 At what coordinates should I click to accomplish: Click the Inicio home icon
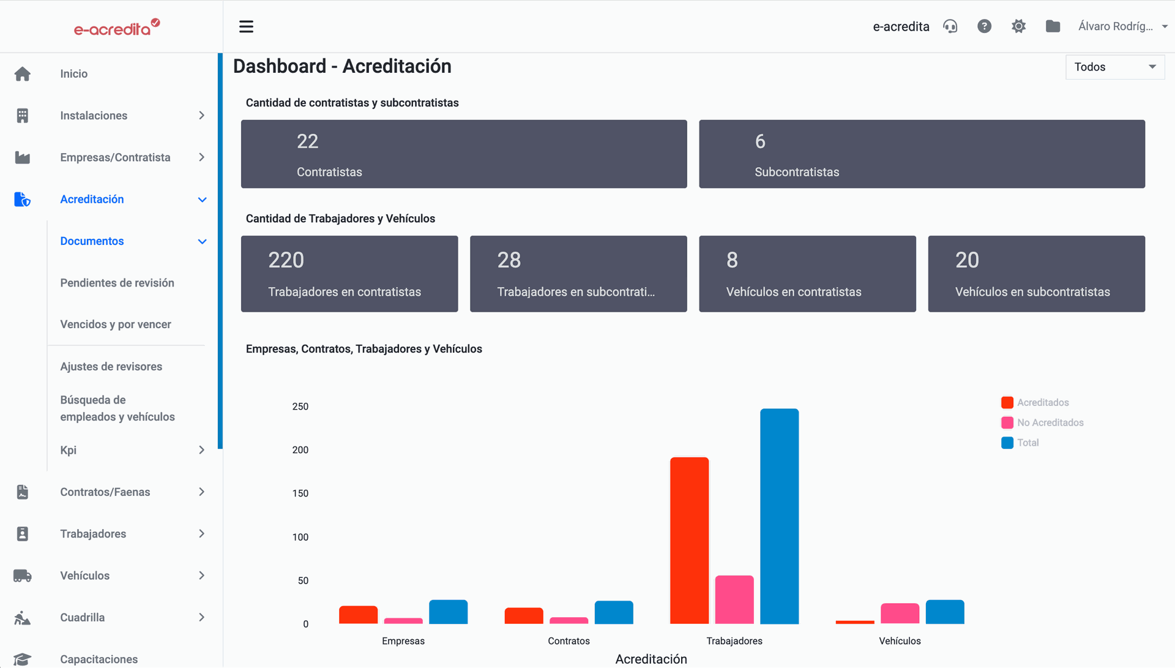click(x=23, y=74)
